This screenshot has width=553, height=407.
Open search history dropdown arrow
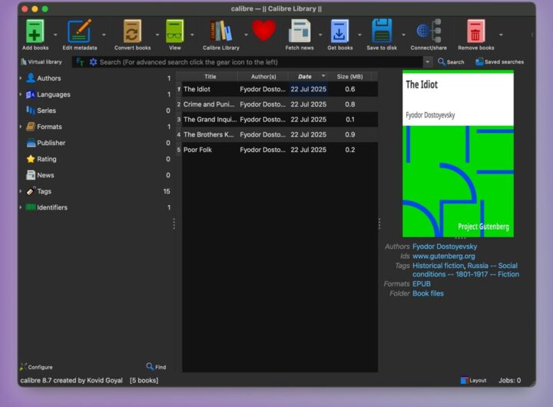pos(428,62)
